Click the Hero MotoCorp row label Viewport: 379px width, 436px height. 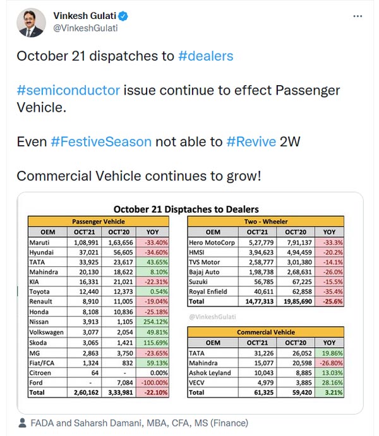coord(213,242)
